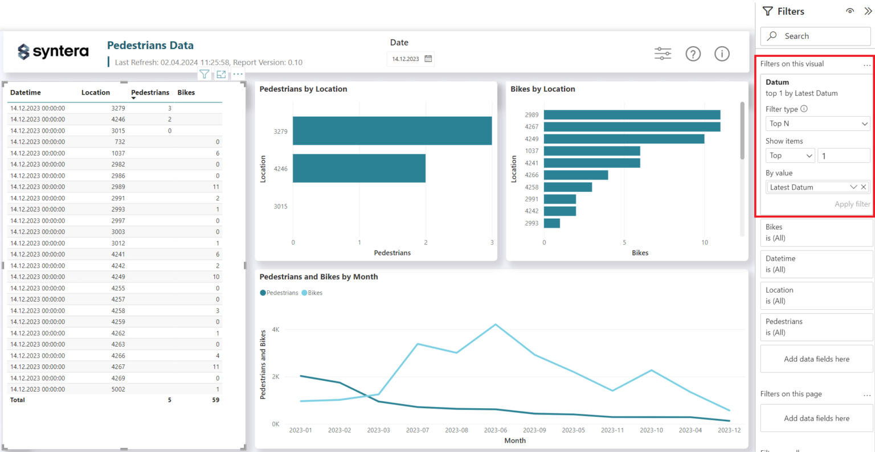Click the search magnifier in Filters pane

(x=771, y=36)
